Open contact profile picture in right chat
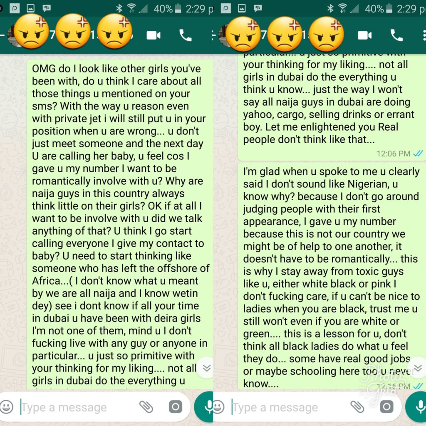This screenshot has height=426, width=426. 226,35
